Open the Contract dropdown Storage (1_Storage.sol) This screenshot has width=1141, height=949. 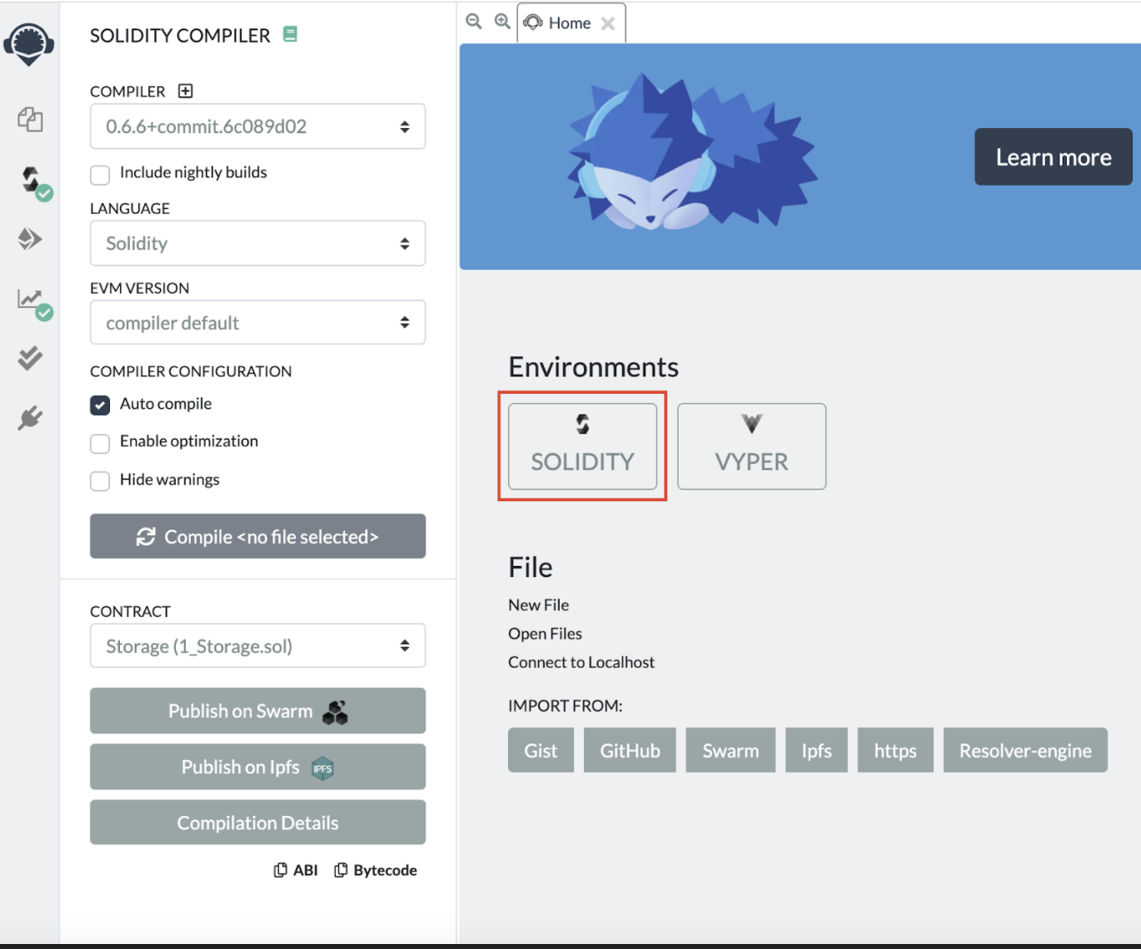click(x=257, y=646)
